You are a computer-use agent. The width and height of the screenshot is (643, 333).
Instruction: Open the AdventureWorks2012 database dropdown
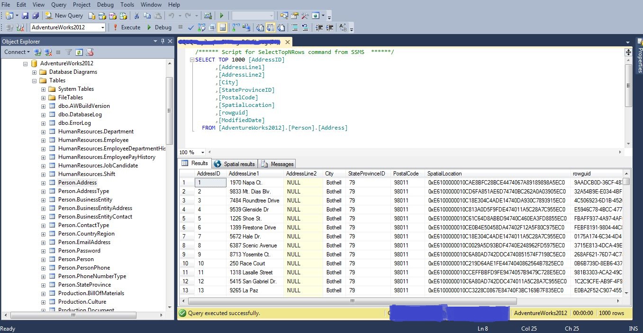[102, 27]
